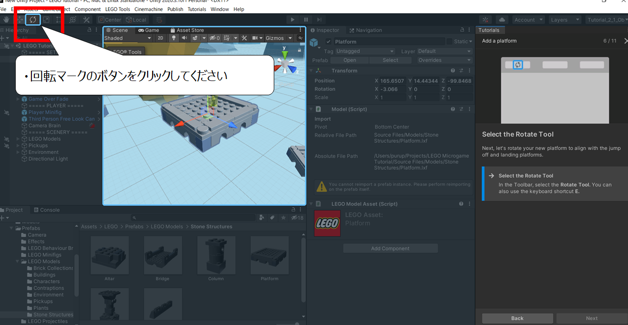The image size is (628, 325).
Task: Open the Tag Untagged dropdown
Action: click(x=365, y=51)
